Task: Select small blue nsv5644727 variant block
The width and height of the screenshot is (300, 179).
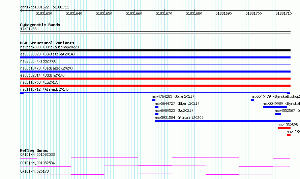Action: tap(157, 107)
